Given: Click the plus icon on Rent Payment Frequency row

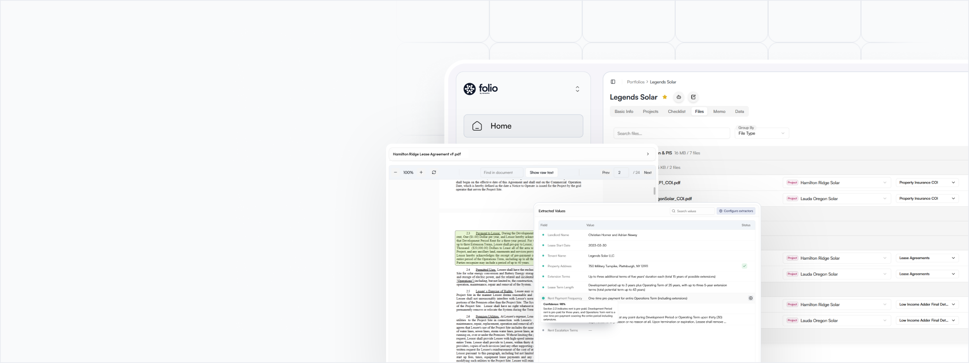Looking at the screenshot, I should pyautogui.click(x=750, y=298).
